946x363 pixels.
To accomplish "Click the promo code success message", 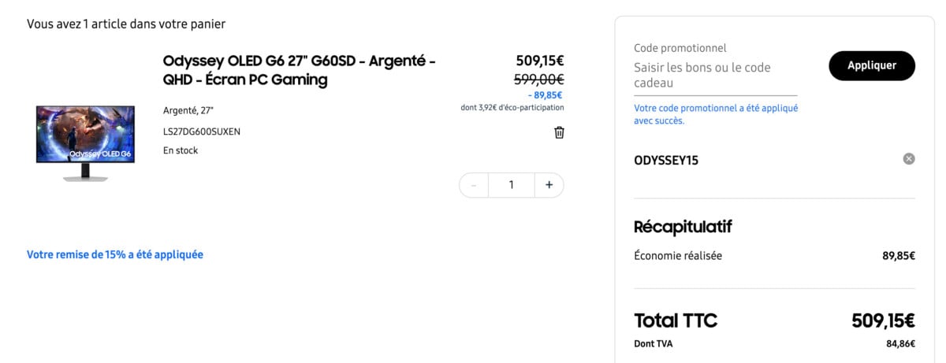I will point(716,114).
